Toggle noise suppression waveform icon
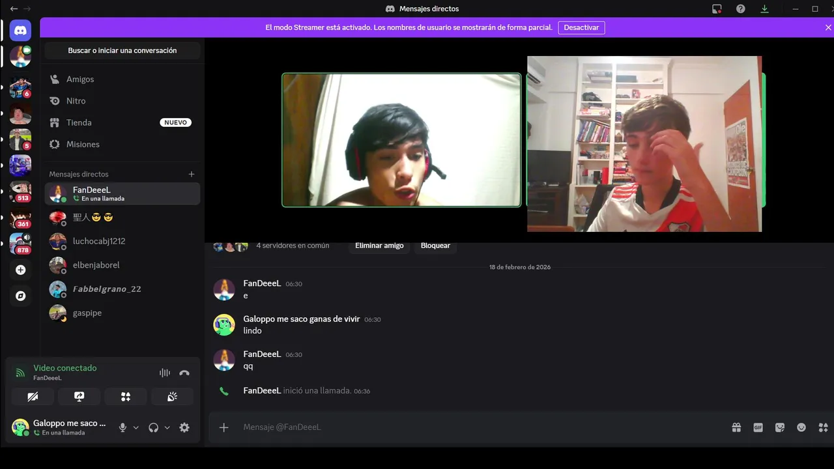The image size is (834, 469). coord(165,373)
